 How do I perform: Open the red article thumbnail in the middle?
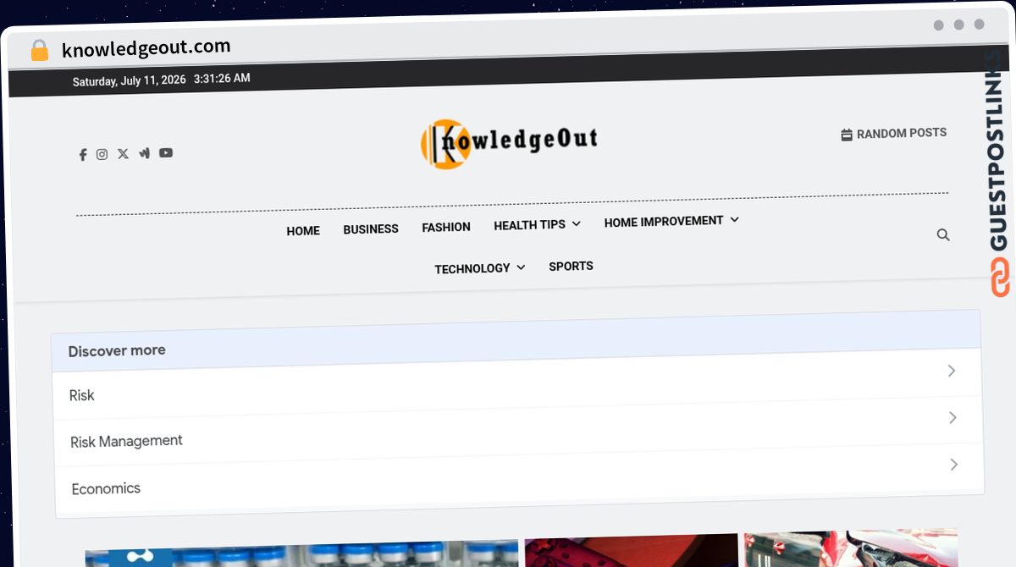pyautogui.click(x=631, y=551)
